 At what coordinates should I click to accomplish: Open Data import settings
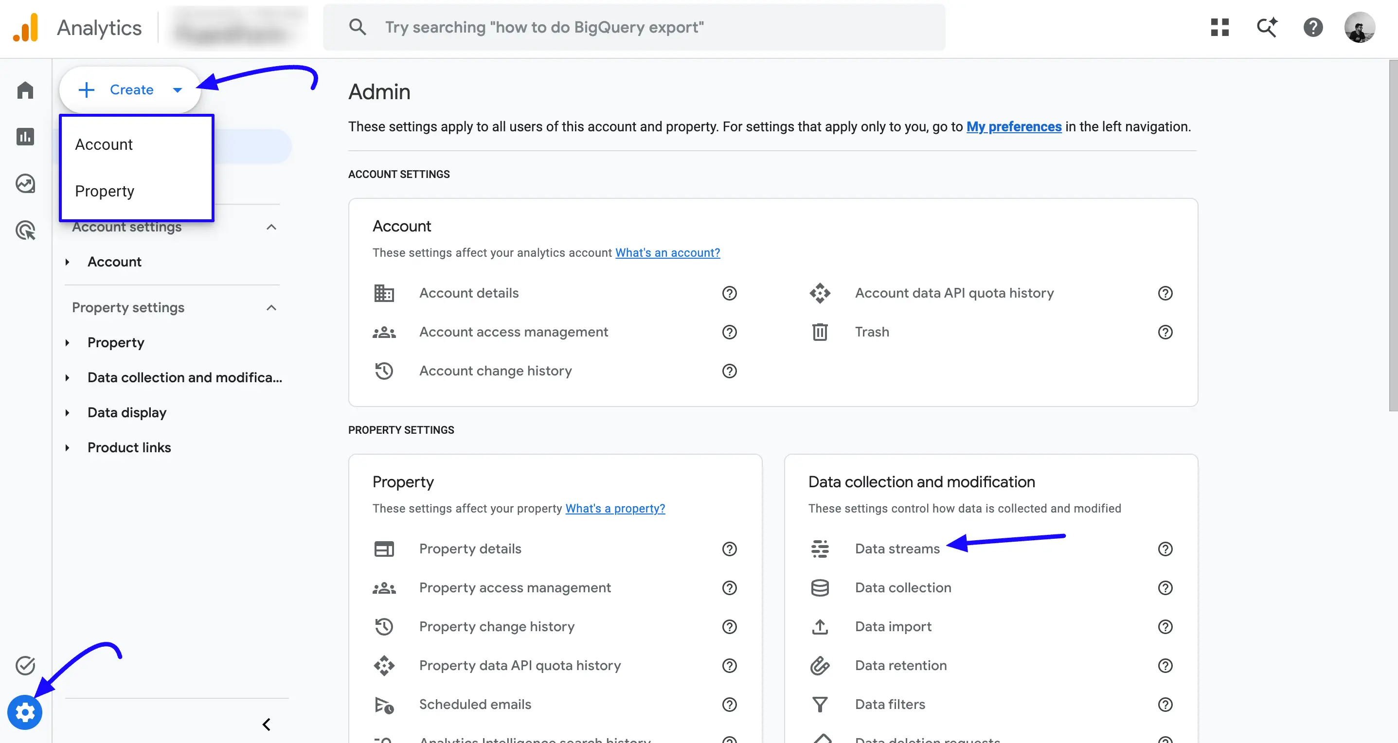coord(893,627)
